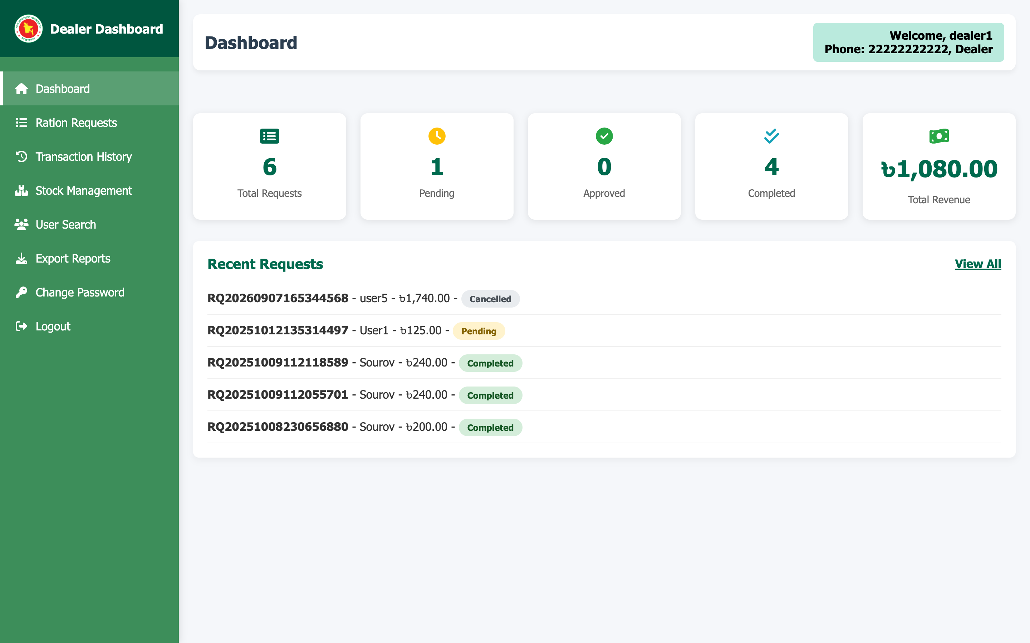Image resolution: width=1030 pixels, height=643 pixels.
Task: Click the ৳125.00 amount for User1
Action: click(x=421, y=330)
